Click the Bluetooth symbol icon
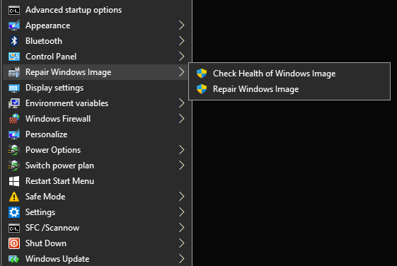Viewport: 397px width, 266px height. coord(14,41)
